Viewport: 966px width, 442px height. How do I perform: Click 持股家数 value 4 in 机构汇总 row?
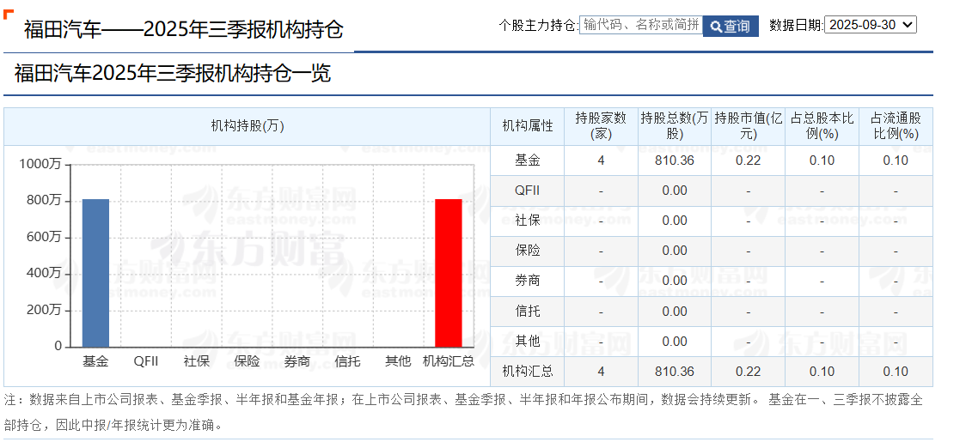(x=602, y=372)
